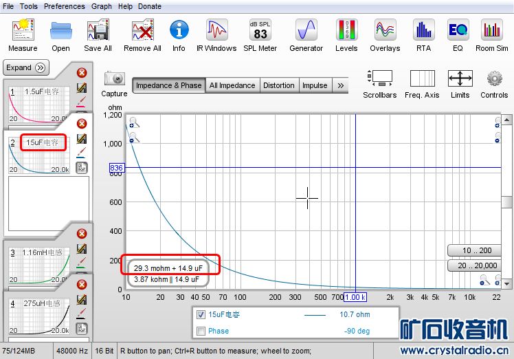Enable the Phase trace checkbox

pos(201,331)
